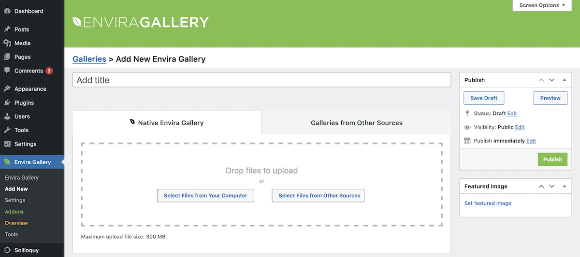Image resolution: width=580 pixels, height=257 pixels.
Task: Click the Appearance paintbrush icon
Action: [x=7, y=89]
